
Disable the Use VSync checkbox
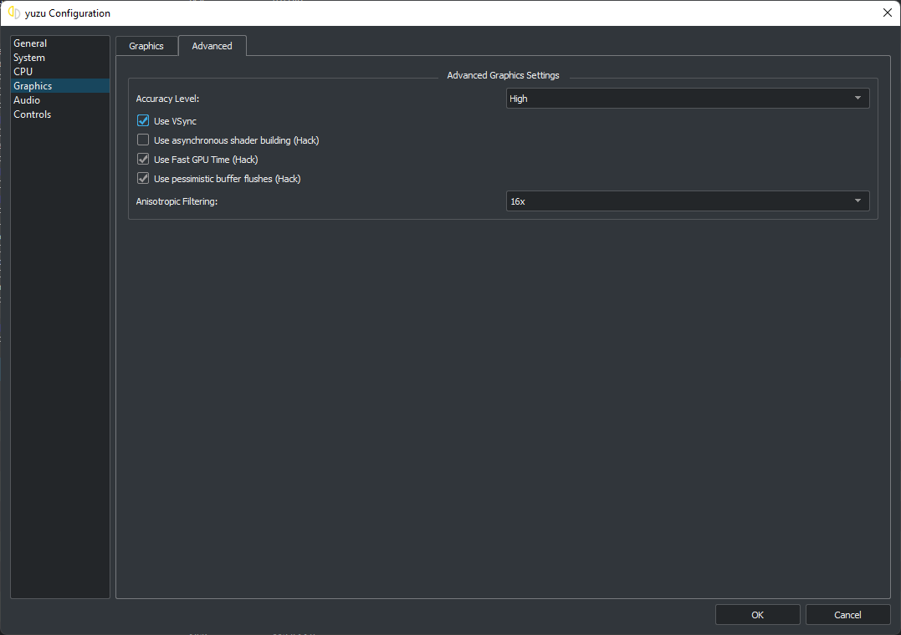tap(143, 121)
